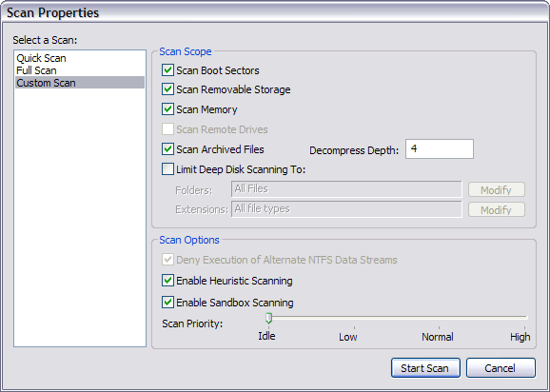This screenshot has width=550, height=392.
Task: Enable Limit Deep Disk Scanning To checkbox
Action: (167, 169)
